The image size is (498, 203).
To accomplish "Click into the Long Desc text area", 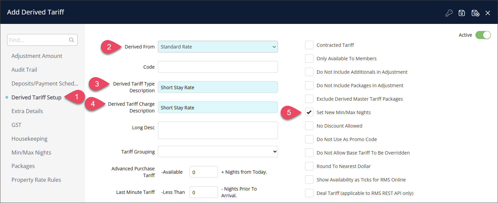I will pyautogui.click(x=218, y=130).
